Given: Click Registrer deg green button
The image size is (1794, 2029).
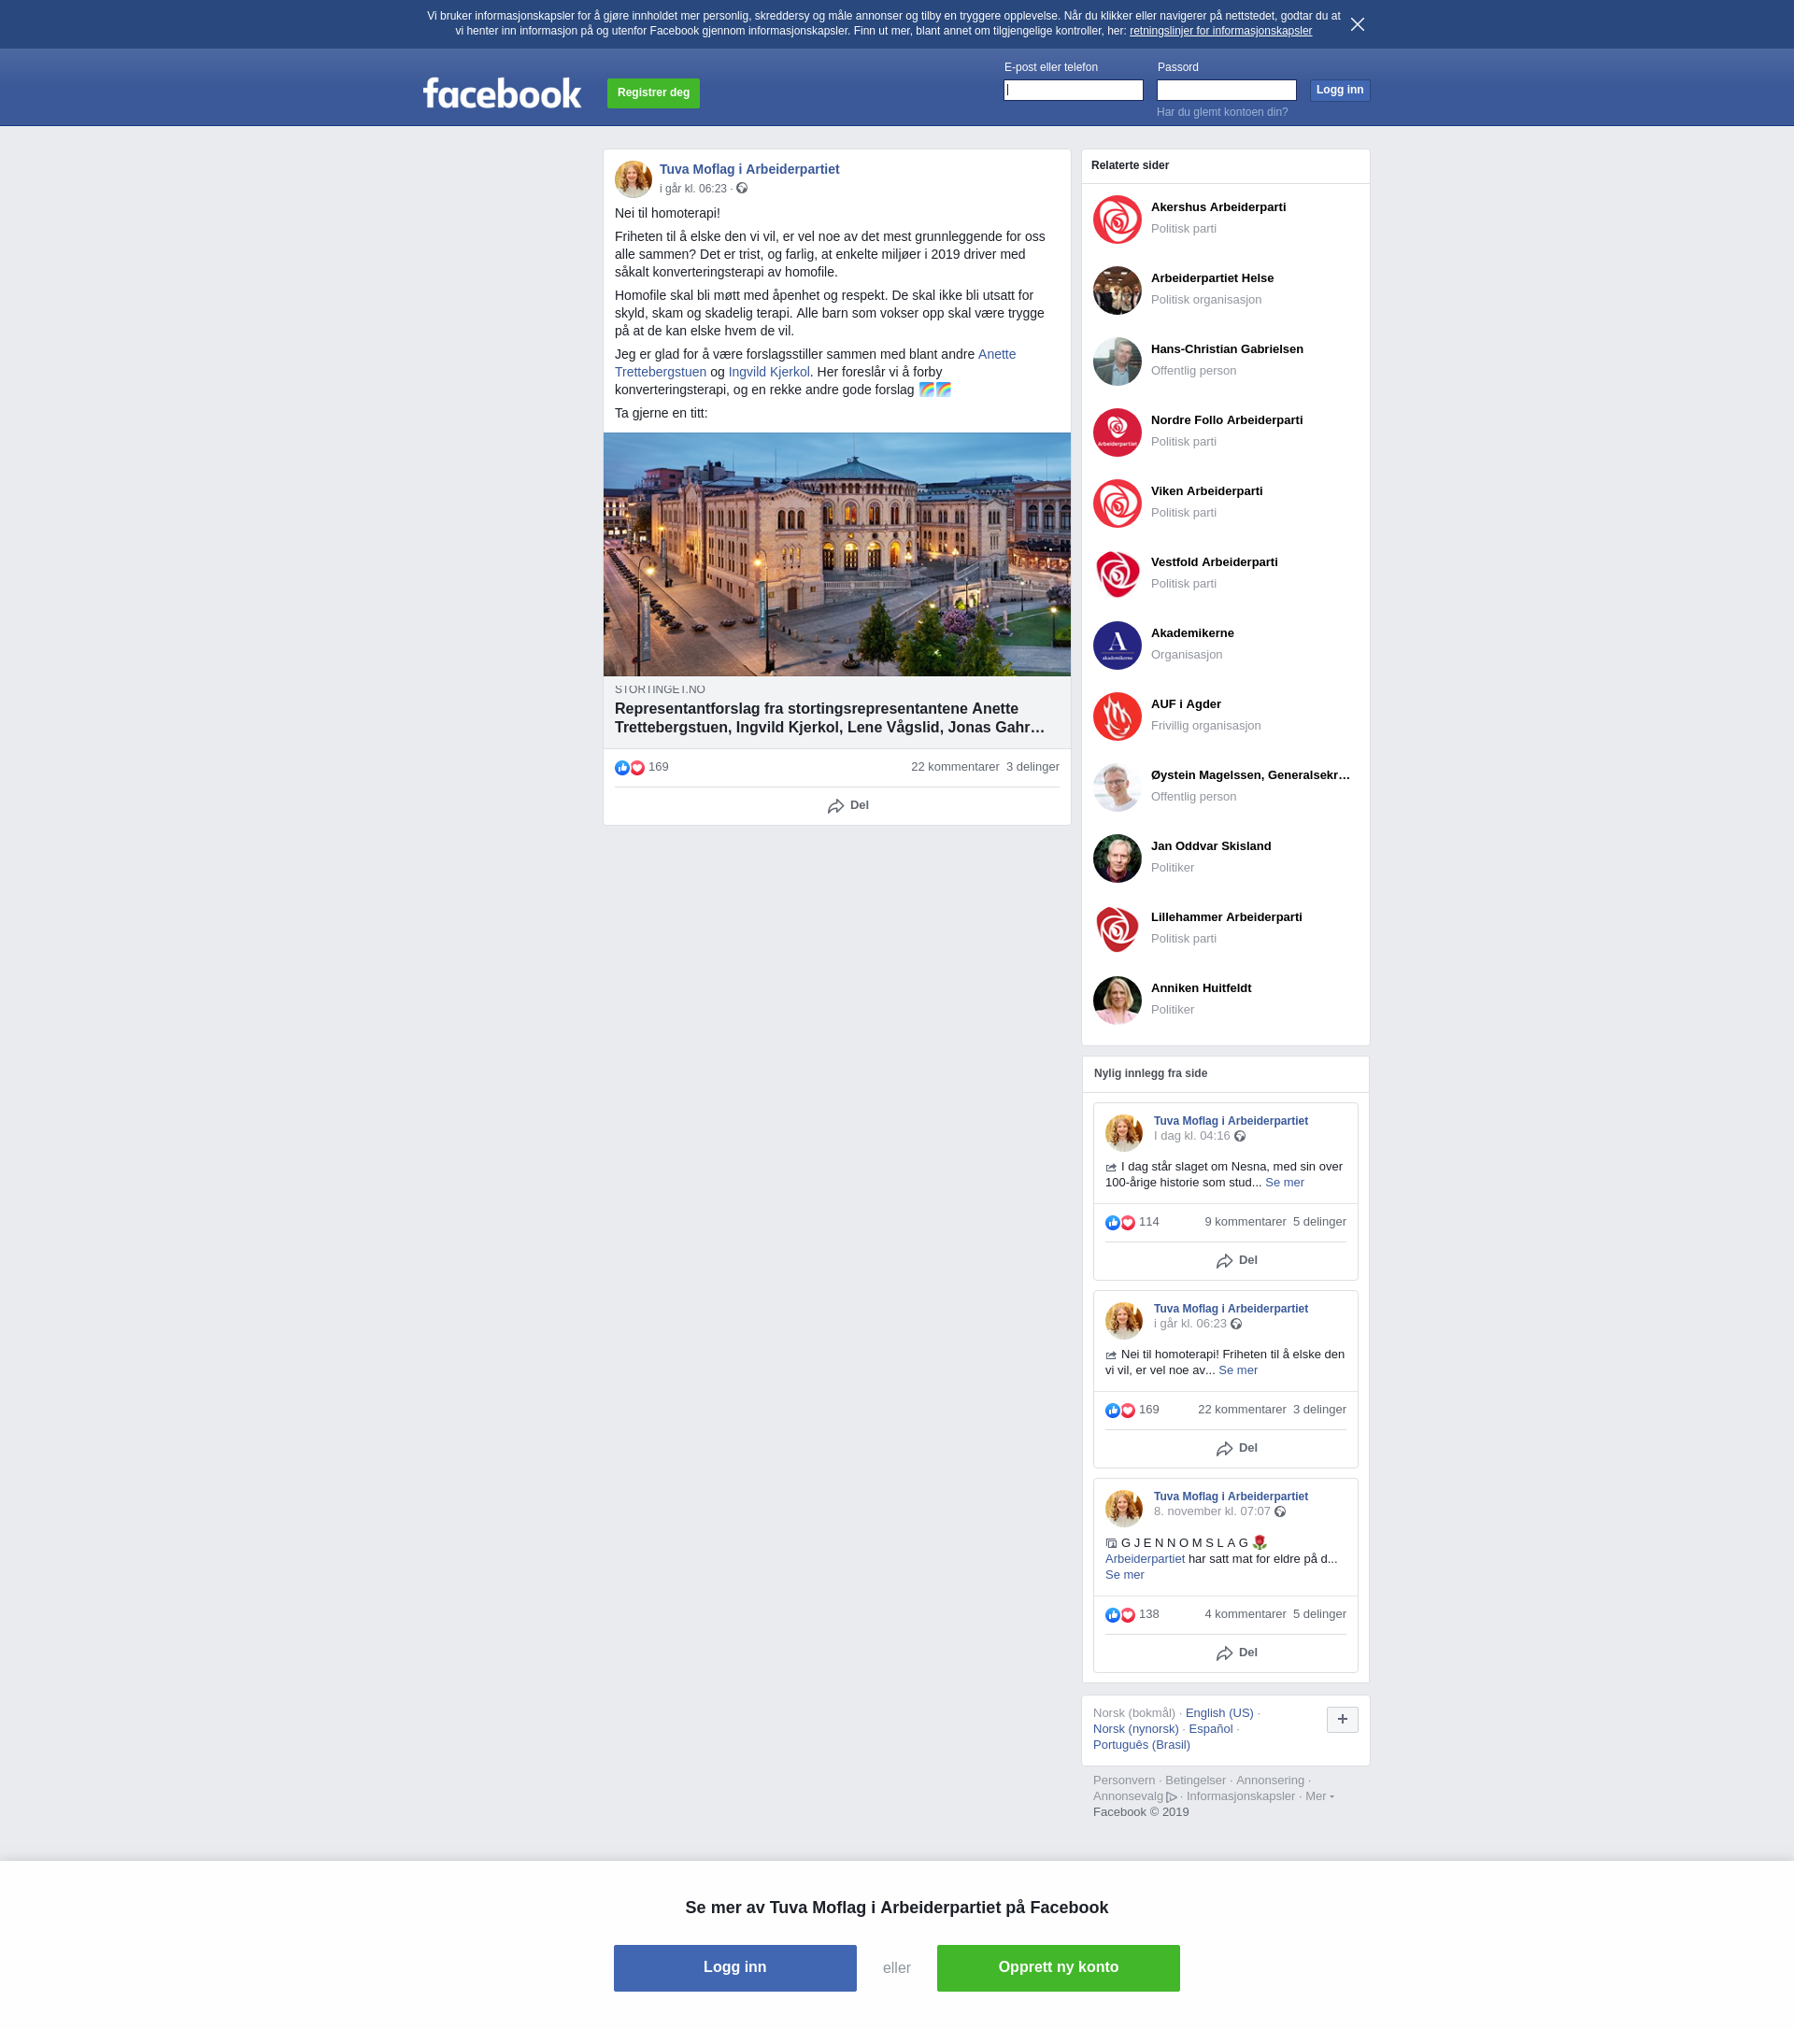Looking at the screenshot, I should pyautogui.click(x=653, y=93).
